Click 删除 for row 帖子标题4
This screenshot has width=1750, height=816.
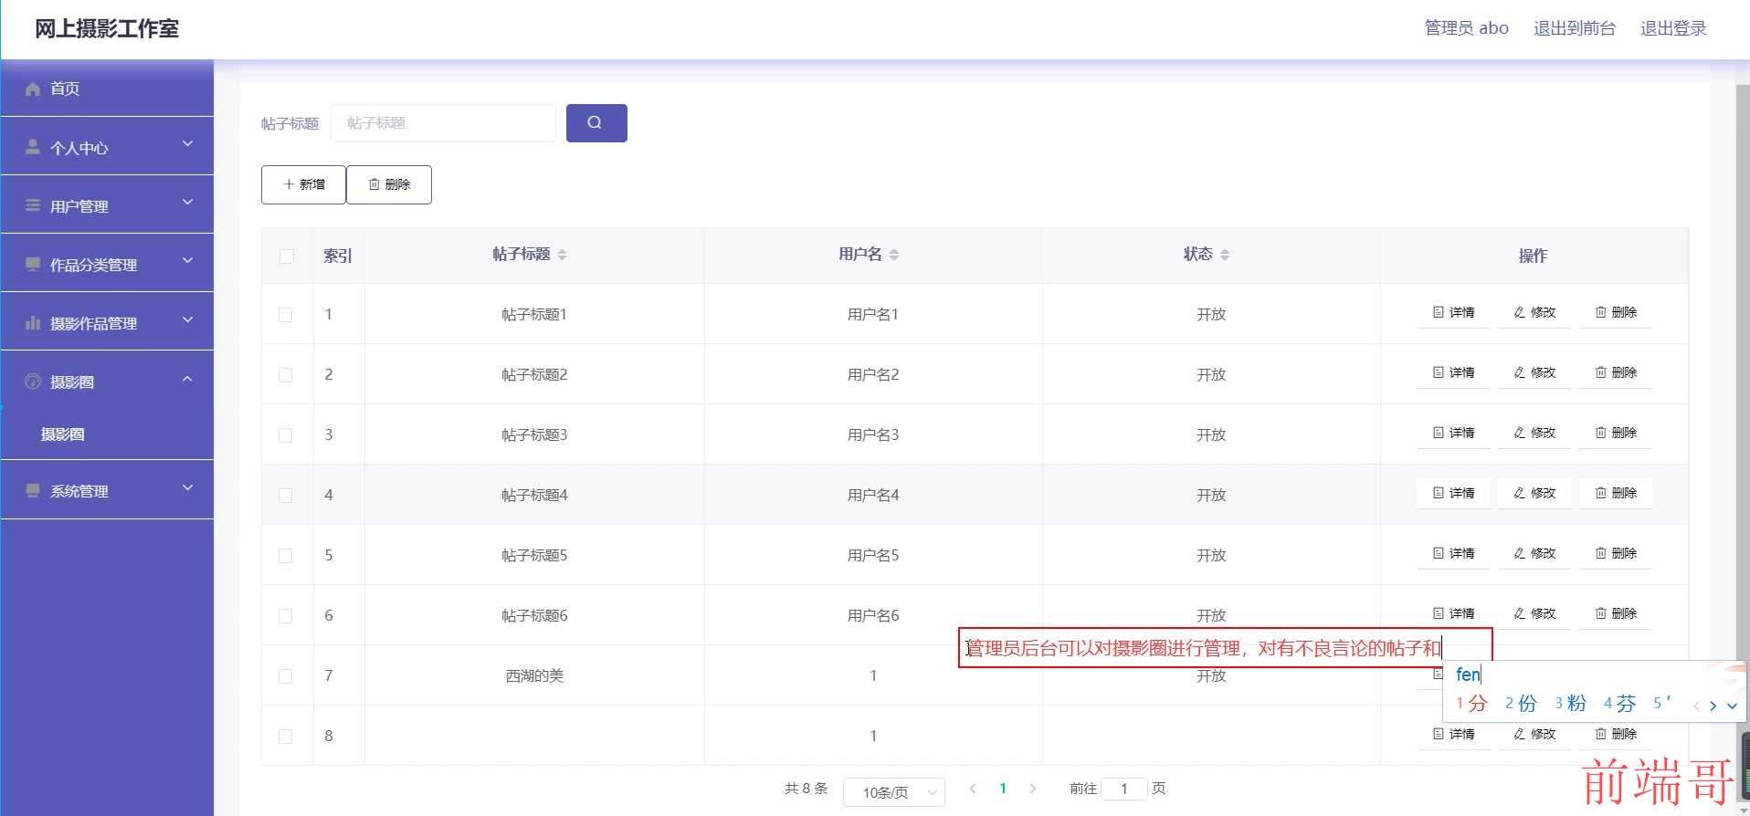(x=1616, y=493)
